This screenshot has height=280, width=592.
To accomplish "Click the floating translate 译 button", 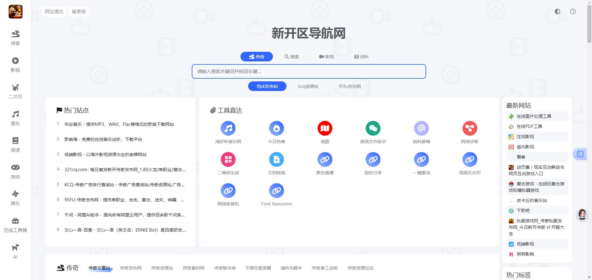I will coord(580,154).
